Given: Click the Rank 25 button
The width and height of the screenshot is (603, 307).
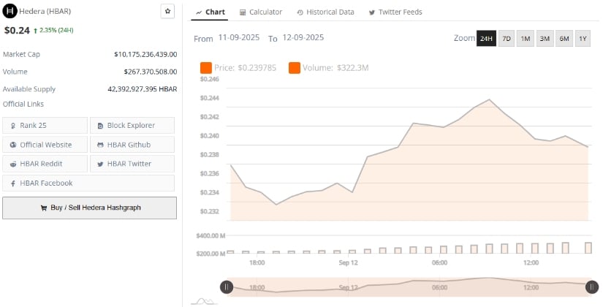Looking at the screenshot, I should (45, 126).
